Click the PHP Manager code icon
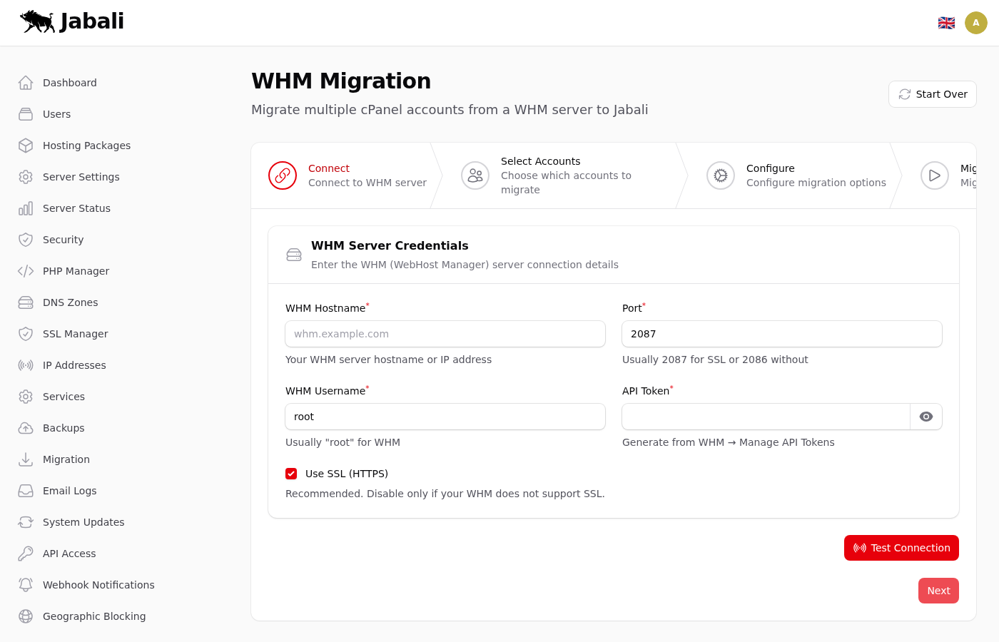 pos(26,271)
